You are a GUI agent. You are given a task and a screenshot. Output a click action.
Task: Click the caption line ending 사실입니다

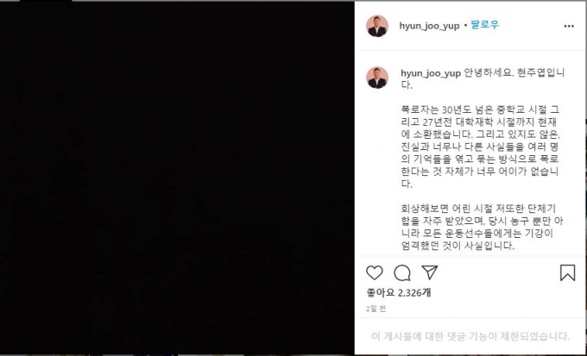click(x=458, y=246)
